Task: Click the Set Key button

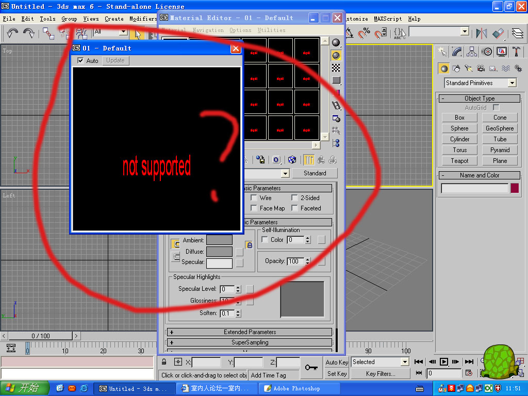Action: click(337, 374)
